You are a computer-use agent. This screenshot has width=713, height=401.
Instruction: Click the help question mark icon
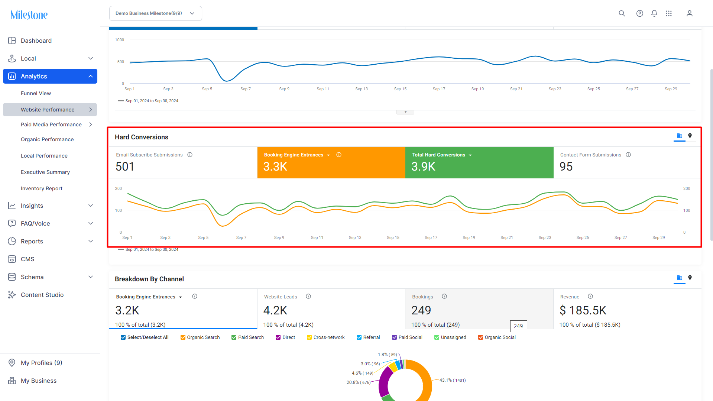(x=639, y=13)
